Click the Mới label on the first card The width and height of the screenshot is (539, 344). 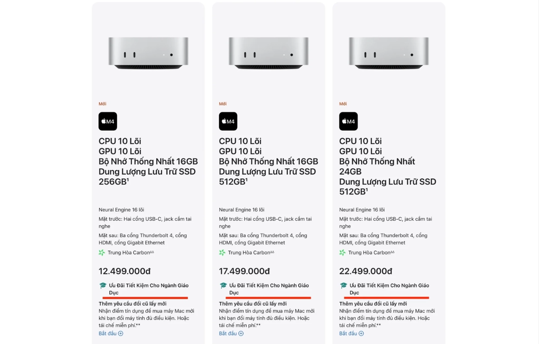tap(102, 103)
